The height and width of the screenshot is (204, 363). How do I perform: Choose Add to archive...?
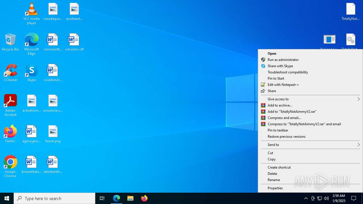click(x=310, y=105)
